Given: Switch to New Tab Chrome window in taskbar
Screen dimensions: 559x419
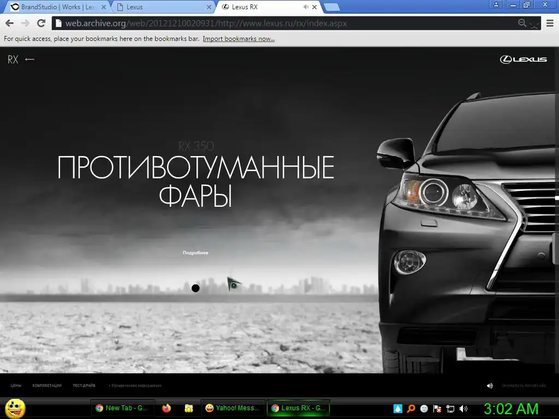Looking at the screenshot, I should 122,408.
